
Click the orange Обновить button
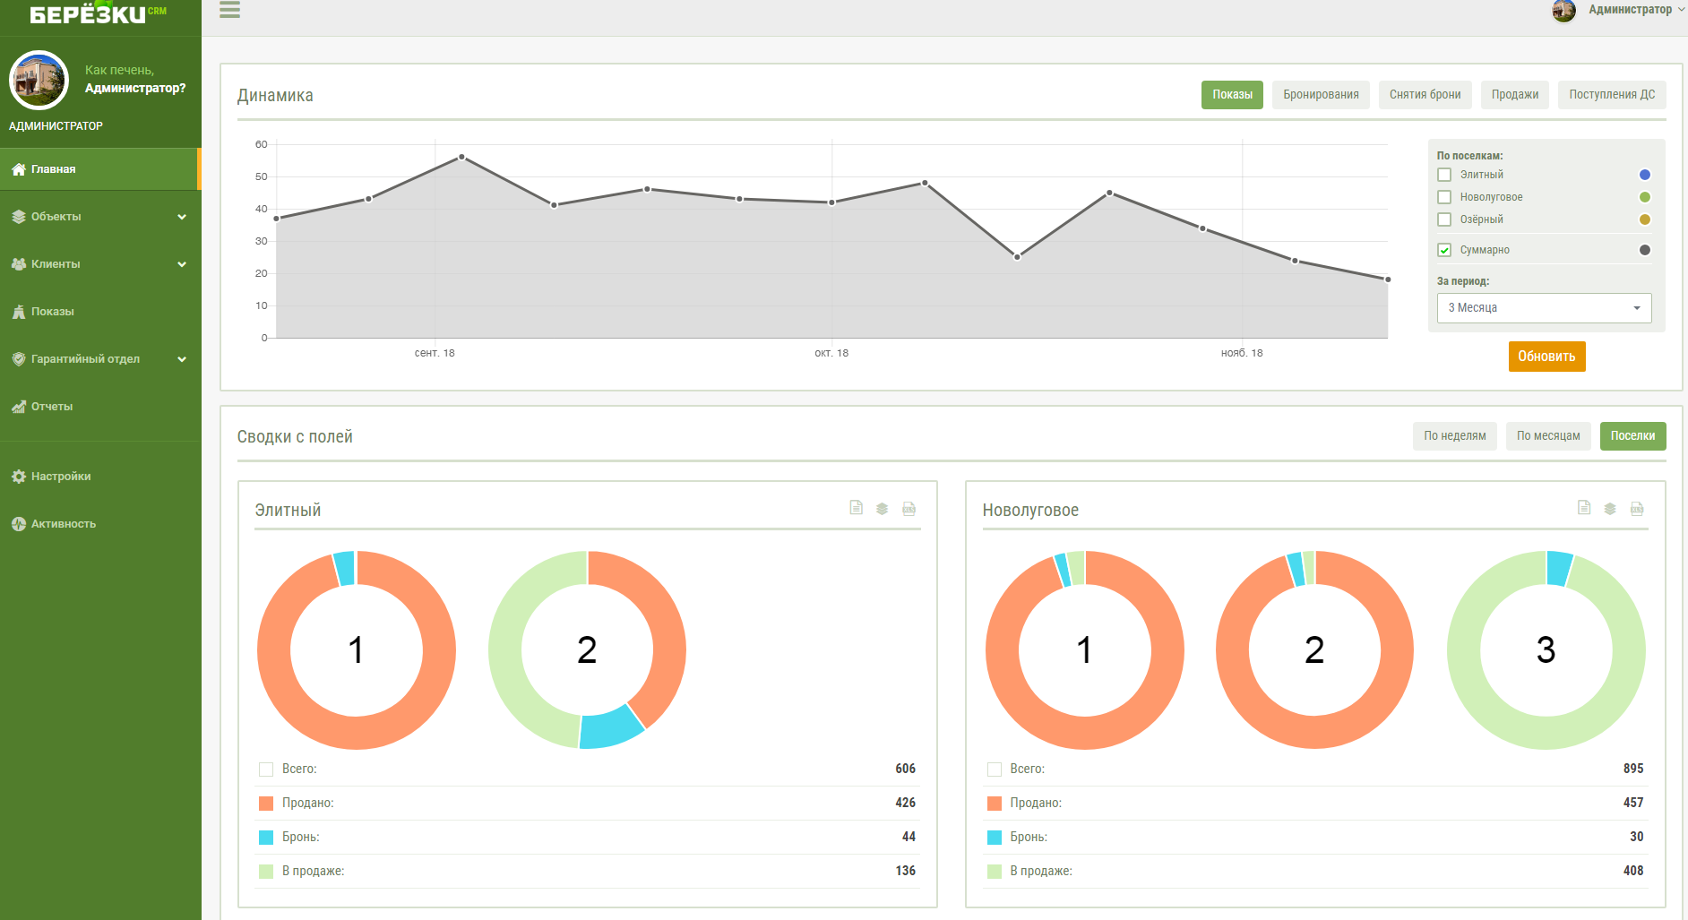pyautogui.click(x=1546, y=357)
